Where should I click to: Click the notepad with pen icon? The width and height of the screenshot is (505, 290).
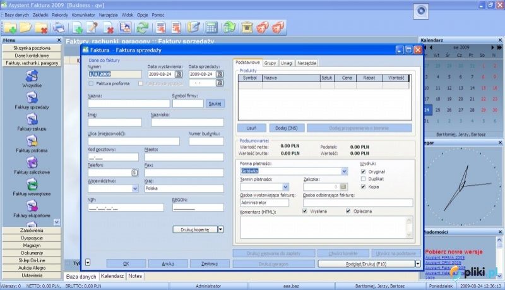pyautogui.click(x=194, y=27)
